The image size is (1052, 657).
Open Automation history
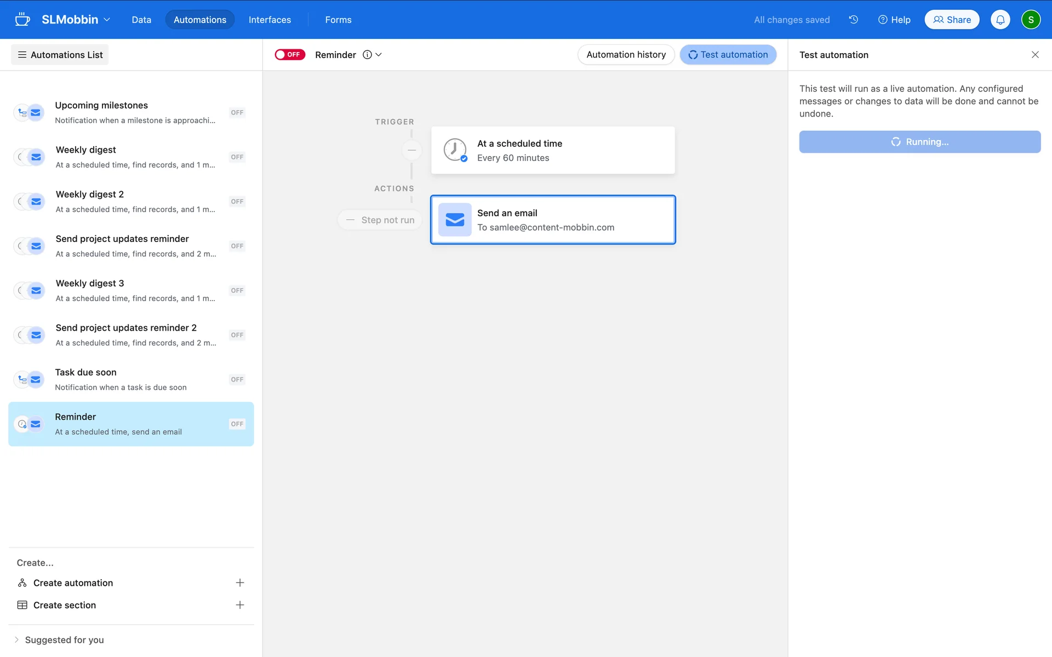click(626, 55)
